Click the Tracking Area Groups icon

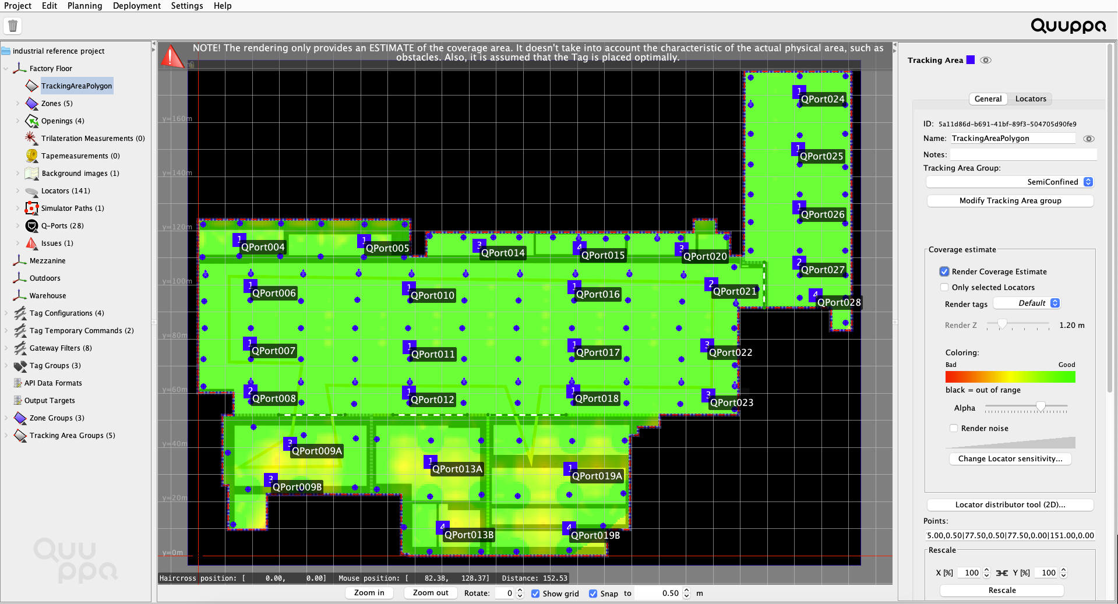tap(20, 435)
